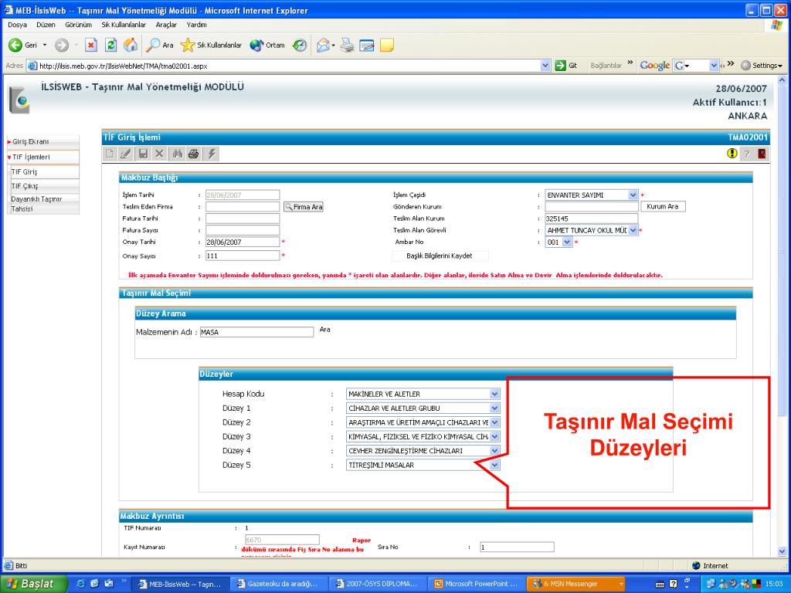Click the binoculars search icon
This screenshot has width=791, height=593.
coord(177,154)
